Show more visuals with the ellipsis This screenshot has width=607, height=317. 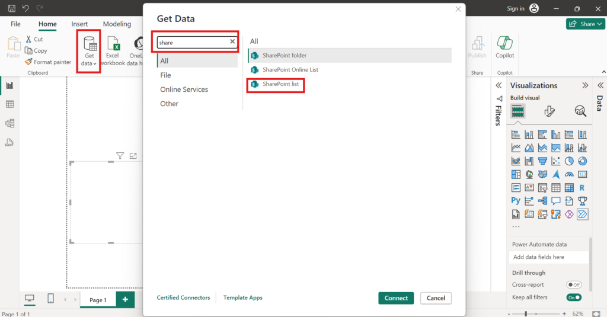point(516,227)
